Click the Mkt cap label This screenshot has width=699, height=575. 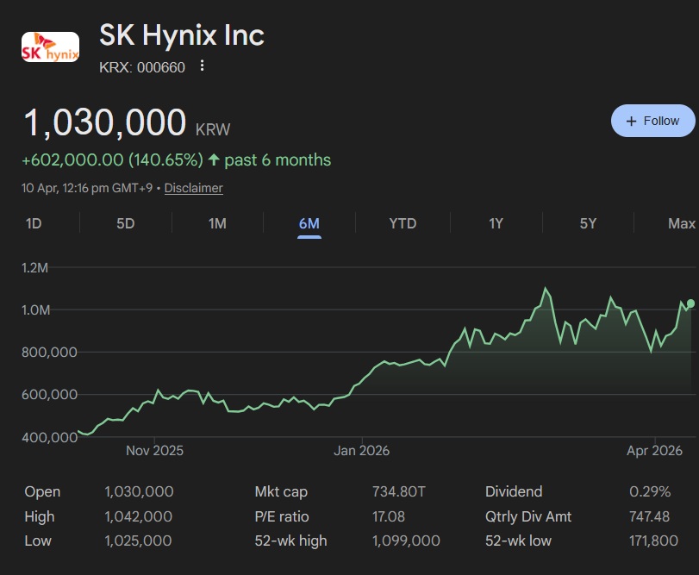click(x=281, y=492)
